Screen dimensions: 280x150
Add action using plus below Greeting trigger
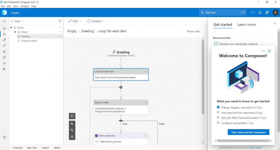click(x=121, y=63)
